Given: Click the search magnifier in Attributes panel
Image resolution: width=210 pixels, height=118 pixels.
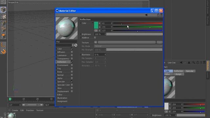Looking at the screenshot, I should tap(194, 63).
